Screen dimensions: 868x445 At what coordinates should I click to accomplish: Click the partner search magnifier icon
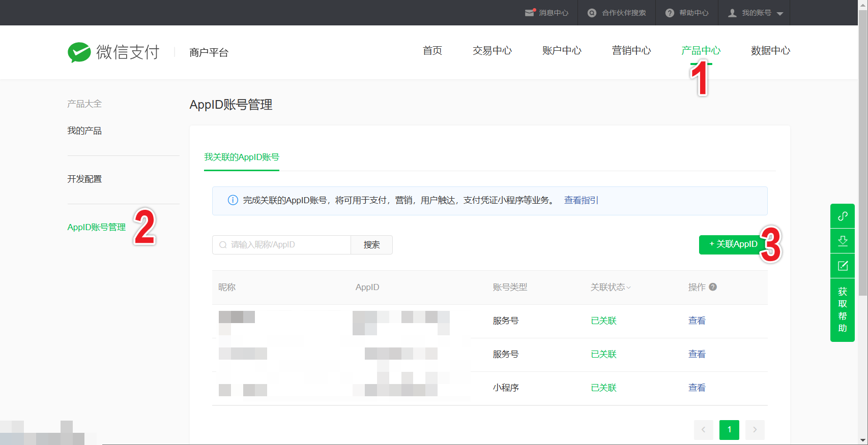point(592,13)
